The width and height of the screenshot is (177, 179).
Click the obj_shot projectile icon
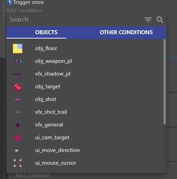18,99
